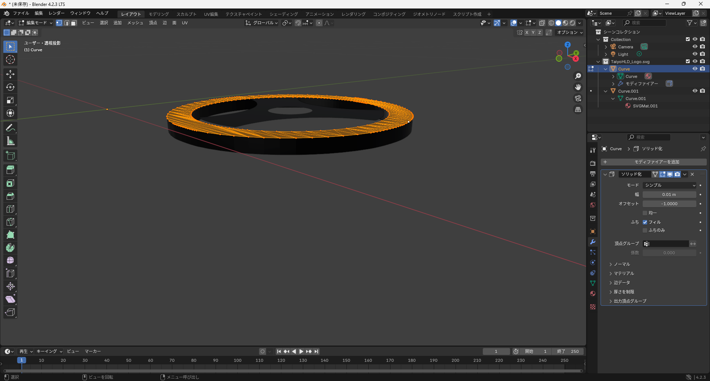Viewport: 710px width, 381px height.
Task: Select the Rotate tool
Action: click(x=10, y=87)
